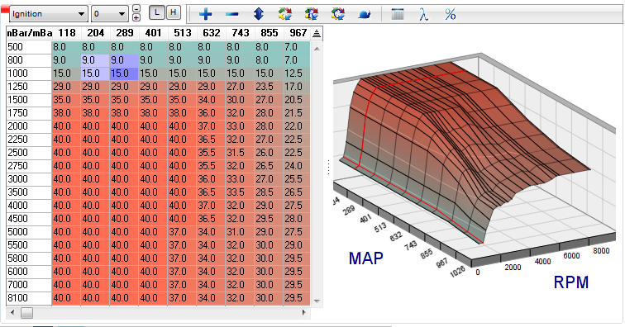Select the 401 mBar column header
The image size is (625, 327).
(153, 33)
